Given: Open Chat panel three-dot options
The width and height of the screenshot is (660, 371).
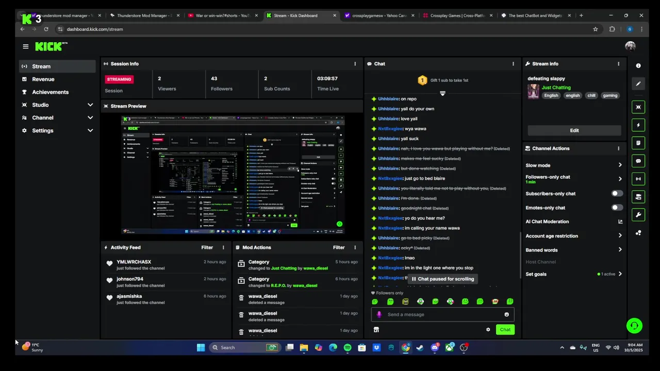Looking at the screenshot, I should [513, 64].
